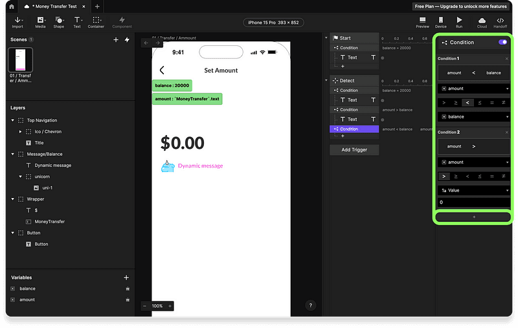Select greater-or-equal operator in Condition 2

point(456,176)
